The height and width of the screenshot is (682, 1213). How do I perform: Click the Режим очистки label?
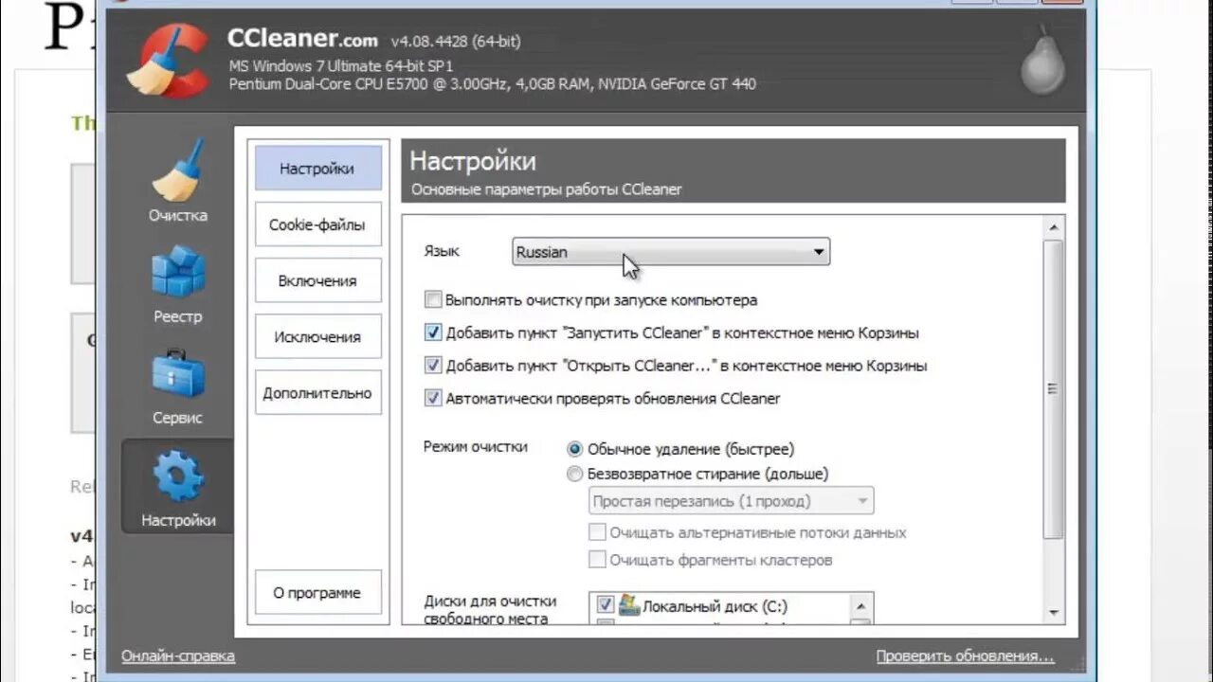click(476, 446)
